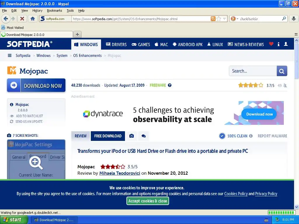299x224 pixels.
Task: Click the DOWNLOAD NOW button
Action: [36, 85]
